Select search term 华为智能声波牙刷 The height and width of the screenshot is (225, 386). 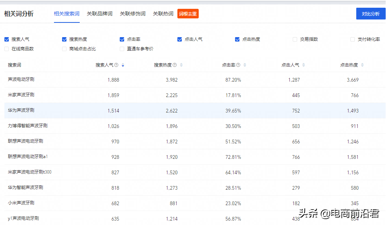[x=26, y=187]
